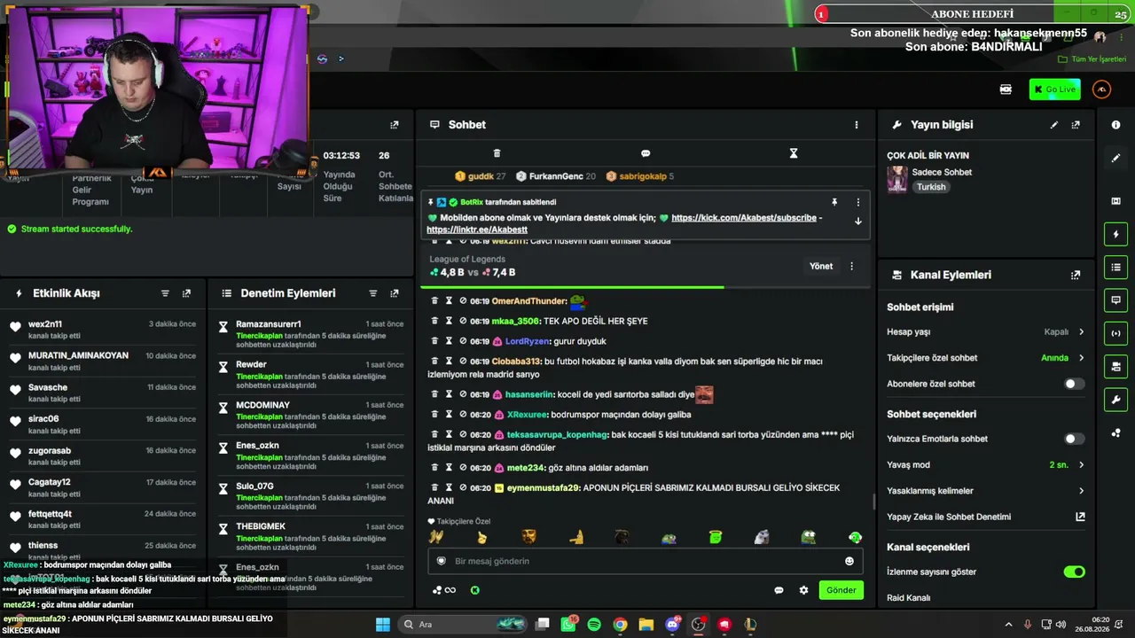Click the green K icon below message box
Image resolution: width=1135 pixels, height=638 pixels.
point(475,590)
